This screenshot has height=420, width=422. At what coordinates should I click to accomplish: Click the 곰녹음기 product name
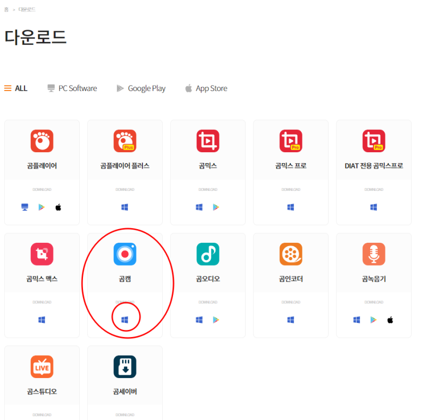(374, 279)
